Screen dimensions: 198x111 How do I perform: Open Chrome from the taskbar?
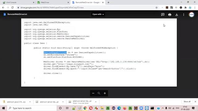[x=85, y=108]
